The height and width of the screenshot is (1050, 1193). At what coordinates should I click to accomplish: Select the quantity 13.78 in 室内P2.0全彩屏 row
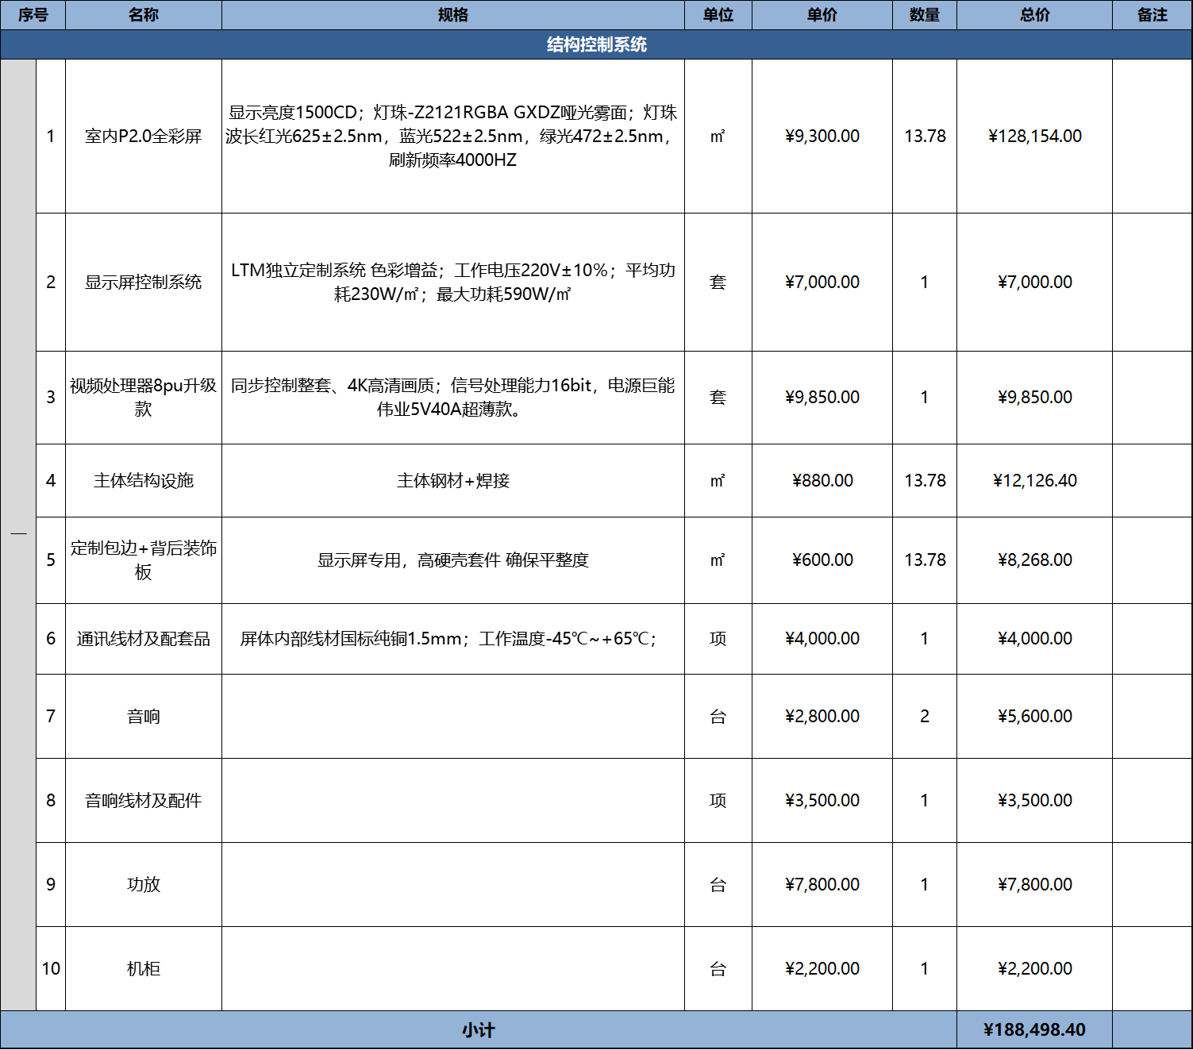coord(925,137)
